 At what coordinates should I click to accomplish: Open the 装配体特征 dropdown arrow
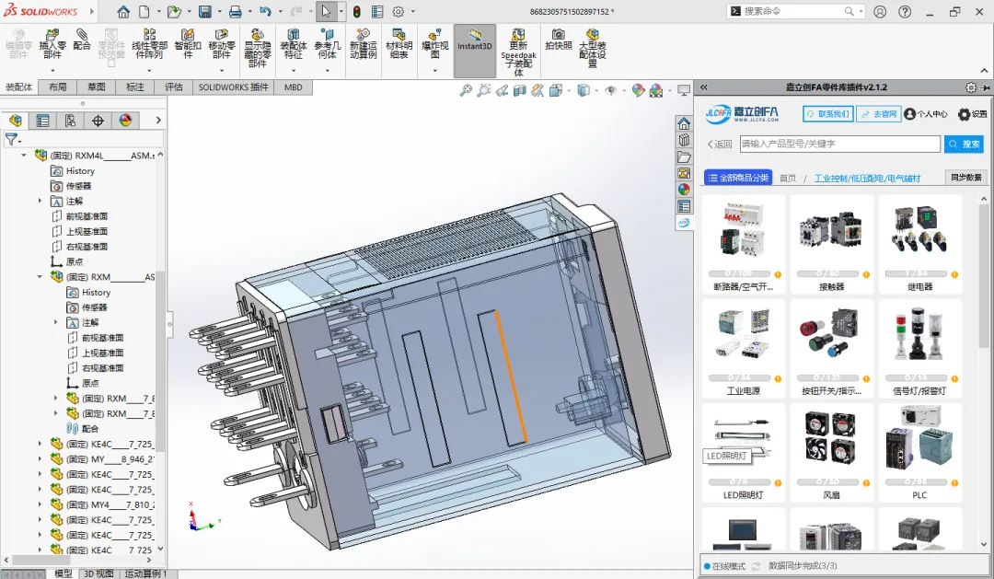coord(294,70)
